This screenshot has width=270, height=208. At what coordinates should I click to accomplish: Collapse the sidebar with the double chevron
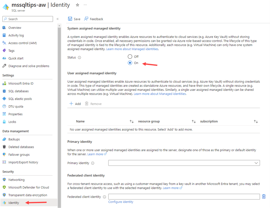[x=58, y=19]
